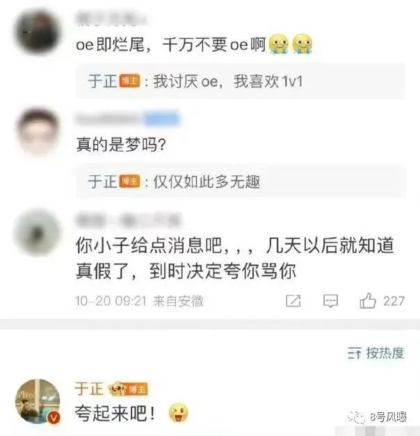The width and height of the screenshot is (420, 436).
Task: Tap the avatar beside 真的是梦吗 comment
Action: pyautogui.click(x=38, y=131)
